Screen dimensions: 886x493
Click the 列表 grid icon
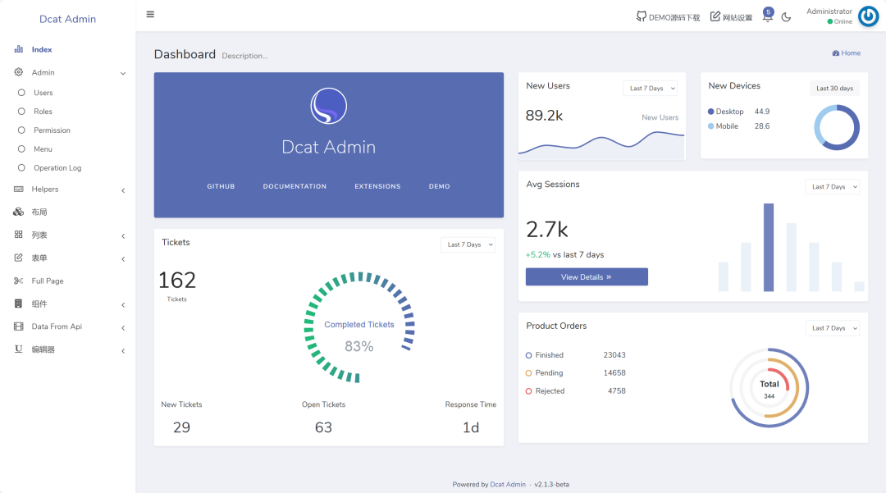point(19,235)
